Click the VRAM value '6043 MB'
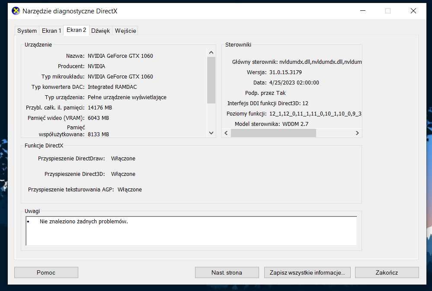The width and height of the screenshot is (432, 291). click(x=98, y=118)
